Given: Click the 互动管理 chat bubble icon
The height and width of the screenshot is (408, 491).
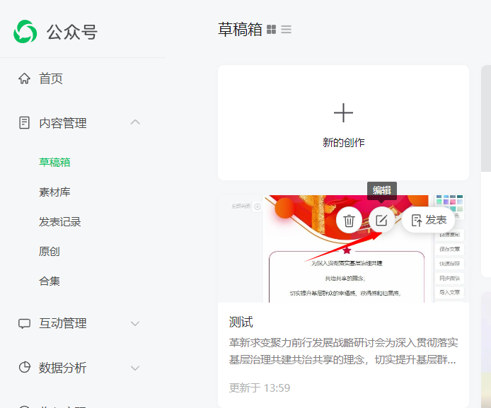Looking at the screenshot, I should pos(25,324).
